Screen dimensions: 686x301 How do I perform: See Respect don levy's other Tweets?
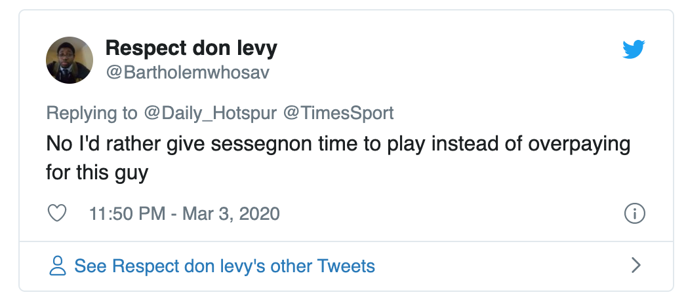pos(224,266)
